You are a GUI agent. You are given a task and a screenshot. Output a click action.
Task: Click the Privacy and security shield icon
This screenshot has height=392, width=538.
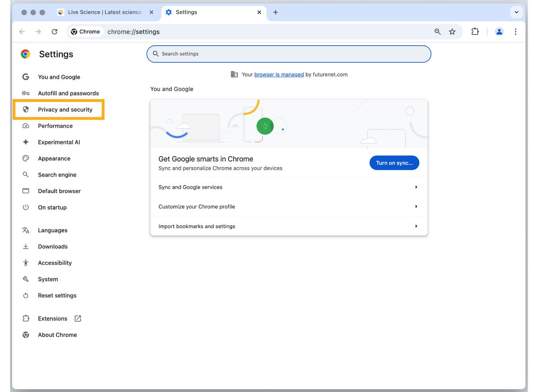pyautogui.click(x=26, y=109)
